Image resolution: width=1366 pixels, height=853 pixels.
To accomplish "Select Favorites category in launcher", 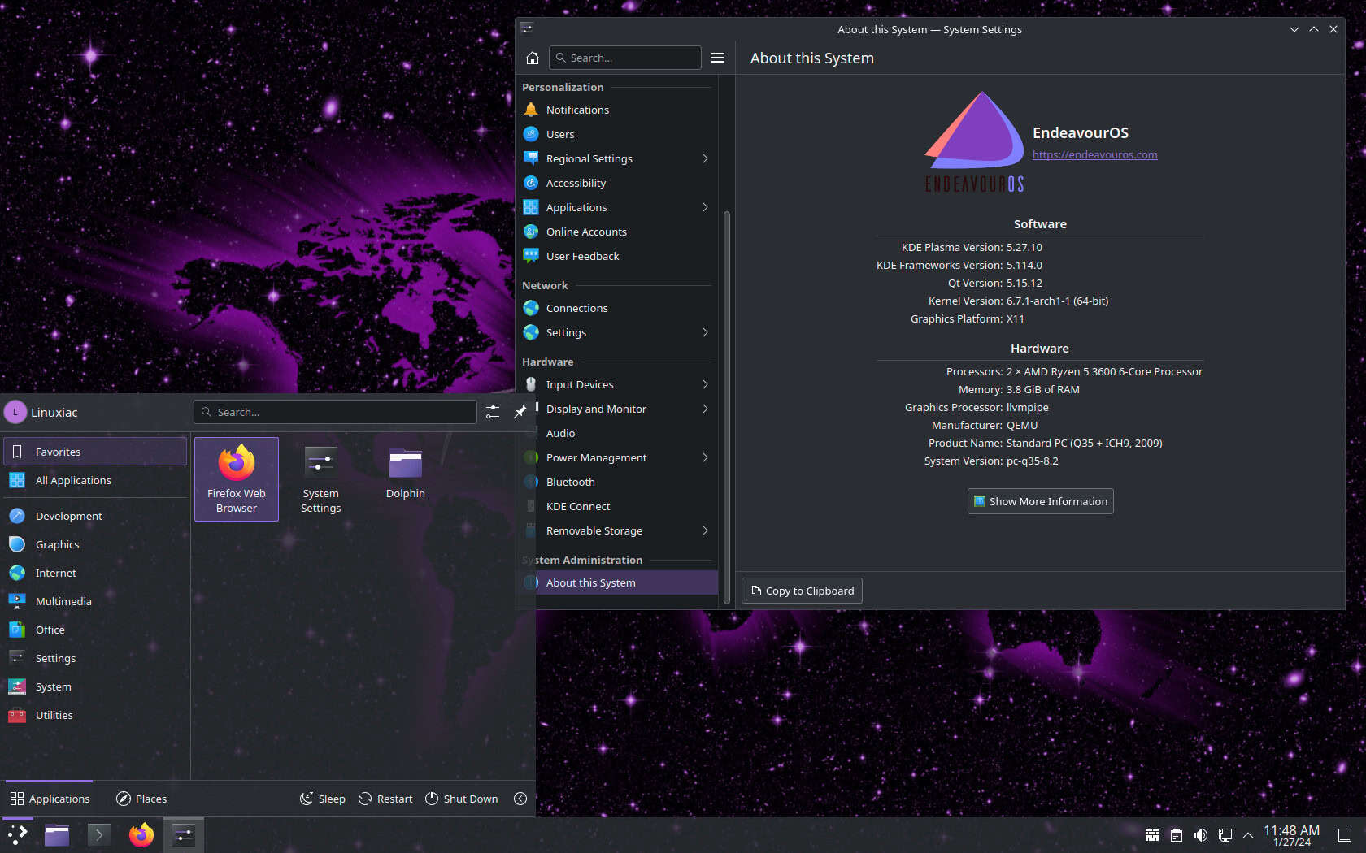I will (95, 452).
